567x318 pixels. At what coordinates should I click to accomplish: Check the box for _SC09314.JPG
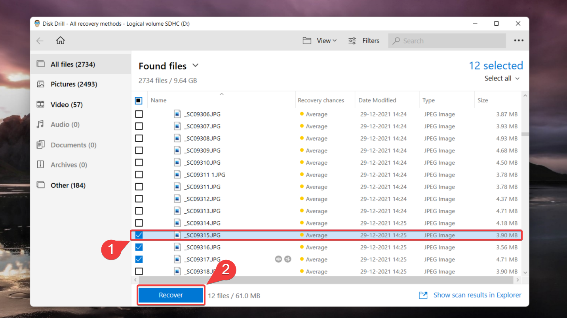139,223
